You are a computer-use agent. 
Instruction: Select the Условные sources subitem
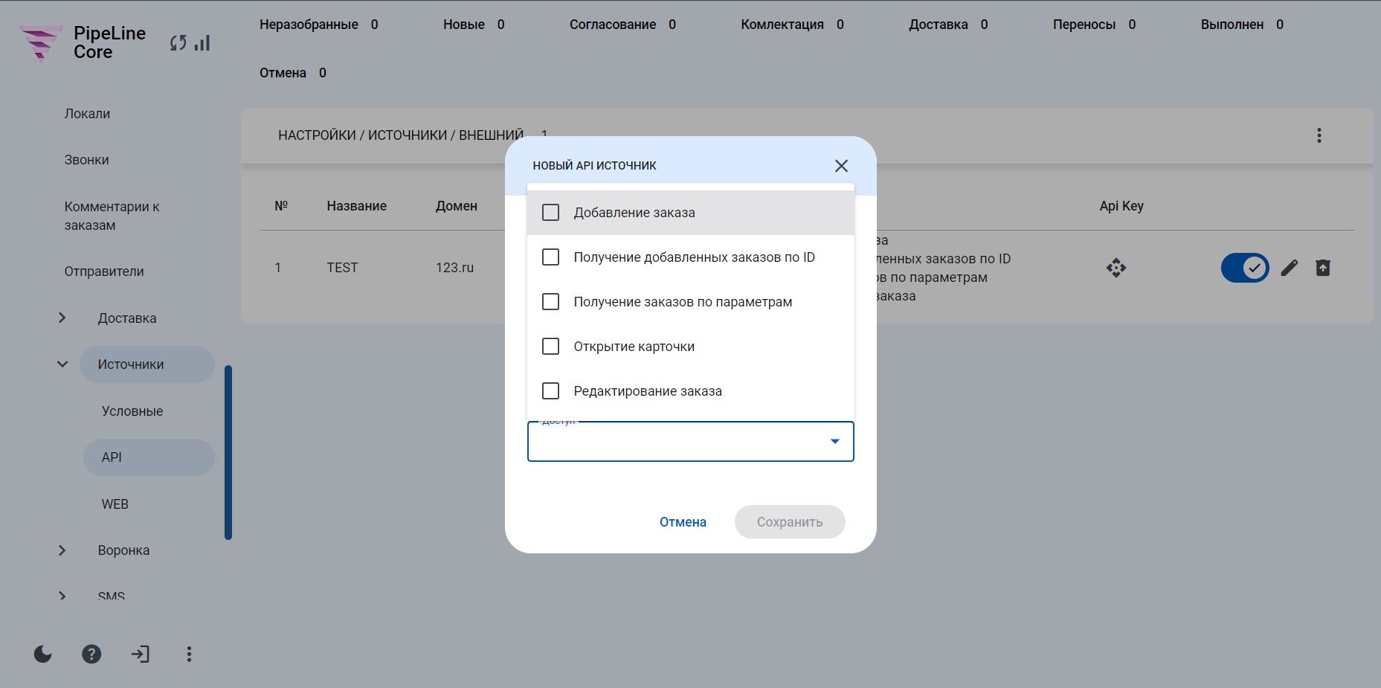(132, 411)
